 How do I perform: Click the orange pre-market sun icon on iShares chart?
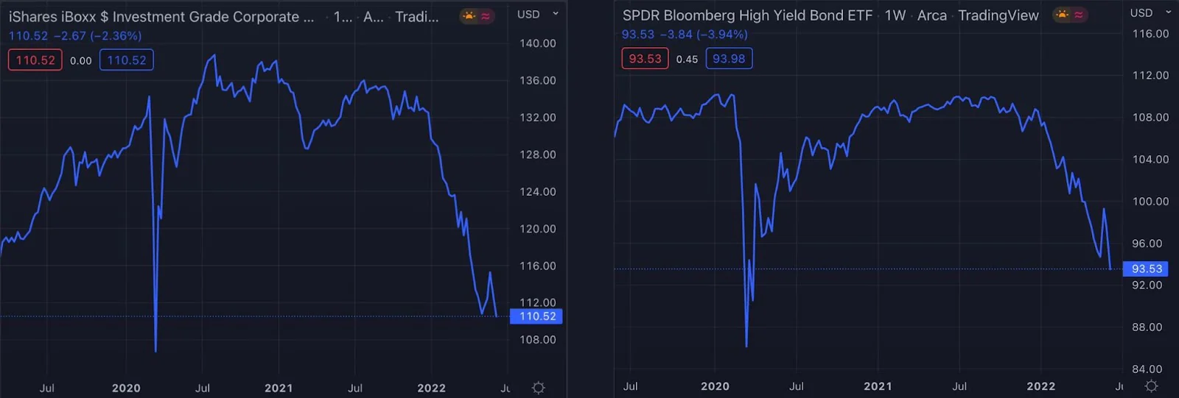click(469, 15)
